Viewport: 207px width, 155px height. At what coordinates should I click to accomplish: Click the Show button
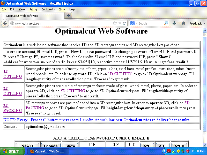pos(70,145)
